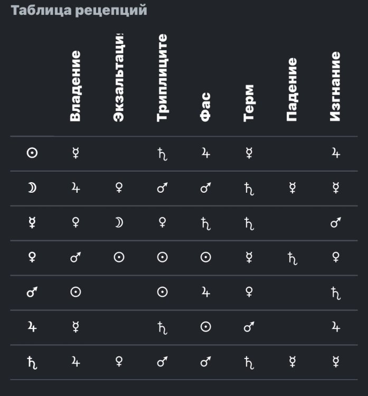The width and height of the screenshot is (368, 396).
Task: Select the Moon row header symbol
Action: (32, 188)
